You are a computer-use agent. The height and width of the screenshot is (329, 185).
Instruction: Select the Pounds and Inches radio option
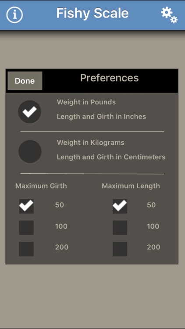point(29,112)
